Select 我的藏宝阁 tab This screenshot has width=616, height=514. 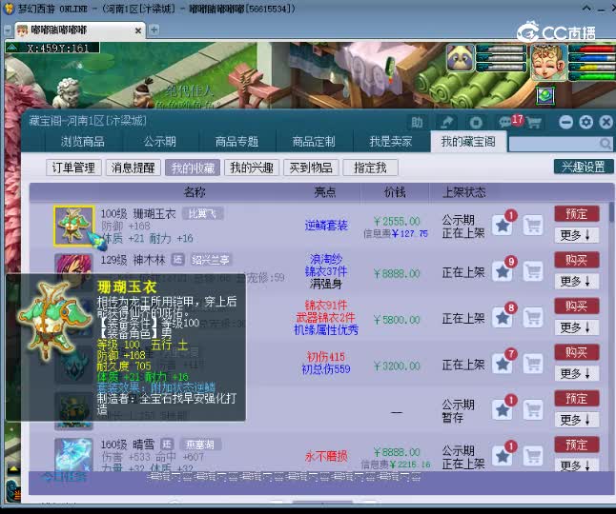[x=468, y=142]
